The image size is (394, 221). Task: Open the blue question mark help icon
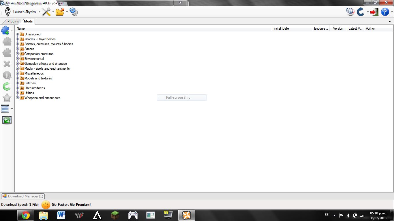(385, 12)
